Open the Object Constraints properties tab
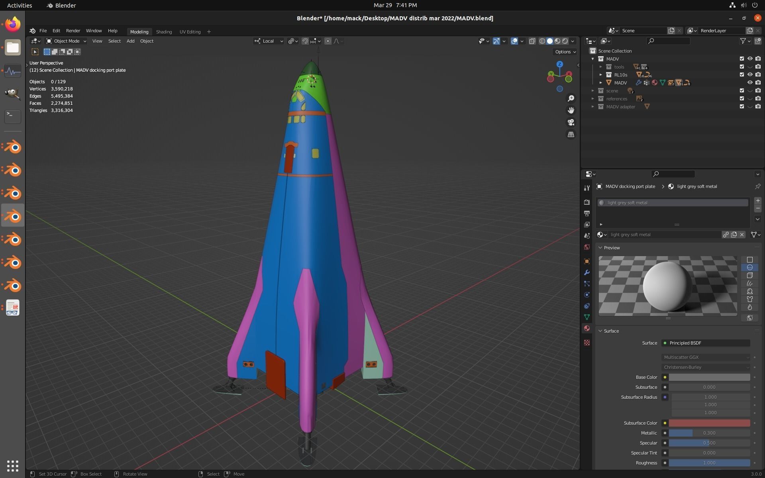765x478 pixels. tap(586, 306)
